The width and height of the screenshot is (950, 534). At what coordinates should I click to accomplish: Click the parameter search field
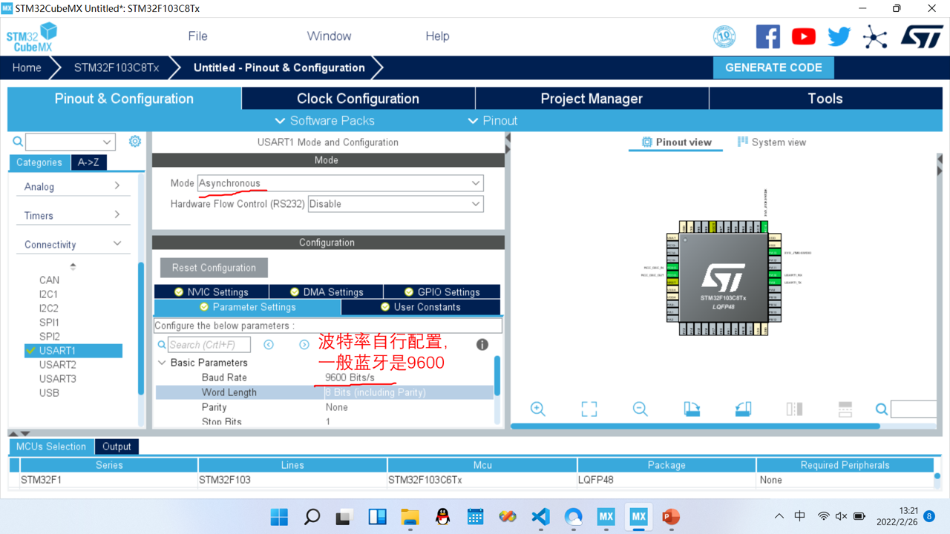point(209,345)
